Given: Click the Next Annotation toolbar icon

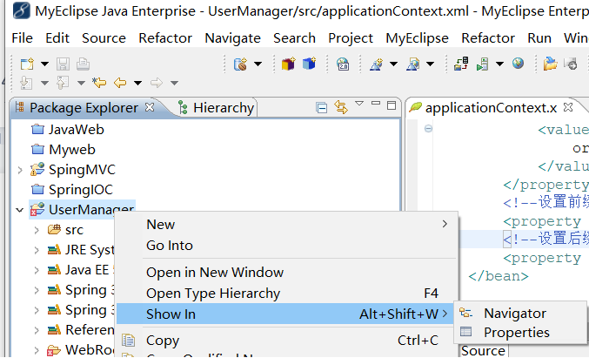Looking at the screenshot, I should coord(26,83).
